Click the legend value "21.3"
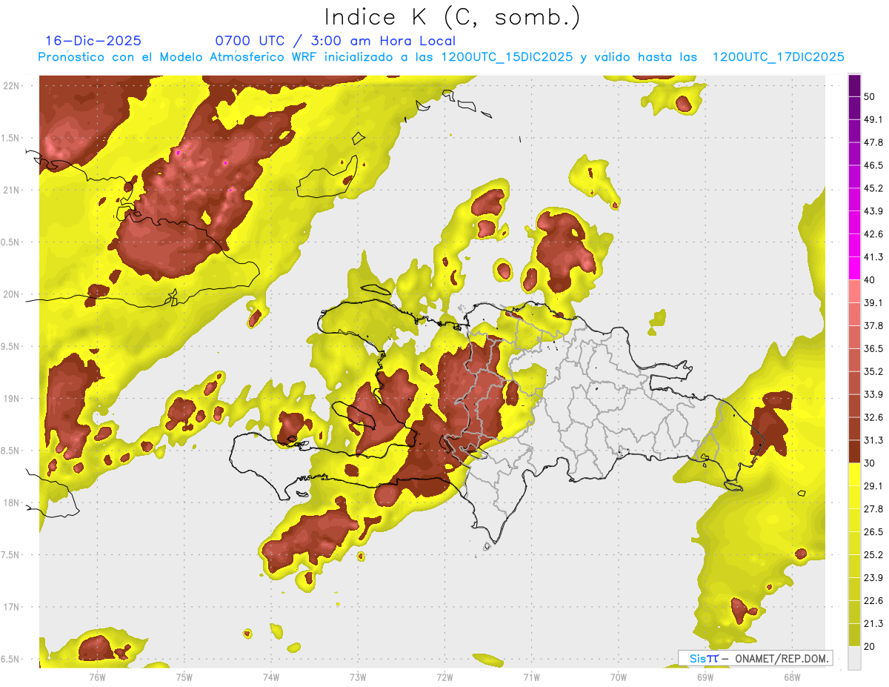 point(873,624)
